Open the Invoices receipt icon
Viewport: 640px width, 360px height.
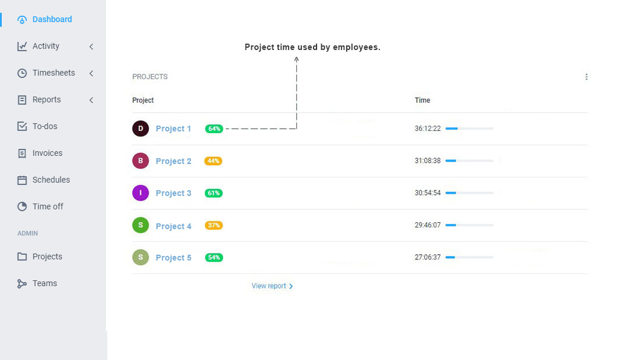tap(22, 153)
